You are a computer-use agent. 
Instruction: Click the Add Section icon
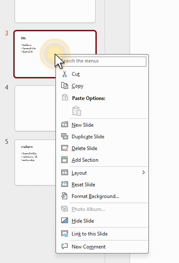[64, 160]
